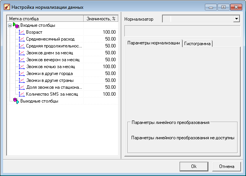Image resolution: width=246 pixels, height=176 pixels.
Task: Select the Звонки в другие города label
Action: click(x=50, y=73)
